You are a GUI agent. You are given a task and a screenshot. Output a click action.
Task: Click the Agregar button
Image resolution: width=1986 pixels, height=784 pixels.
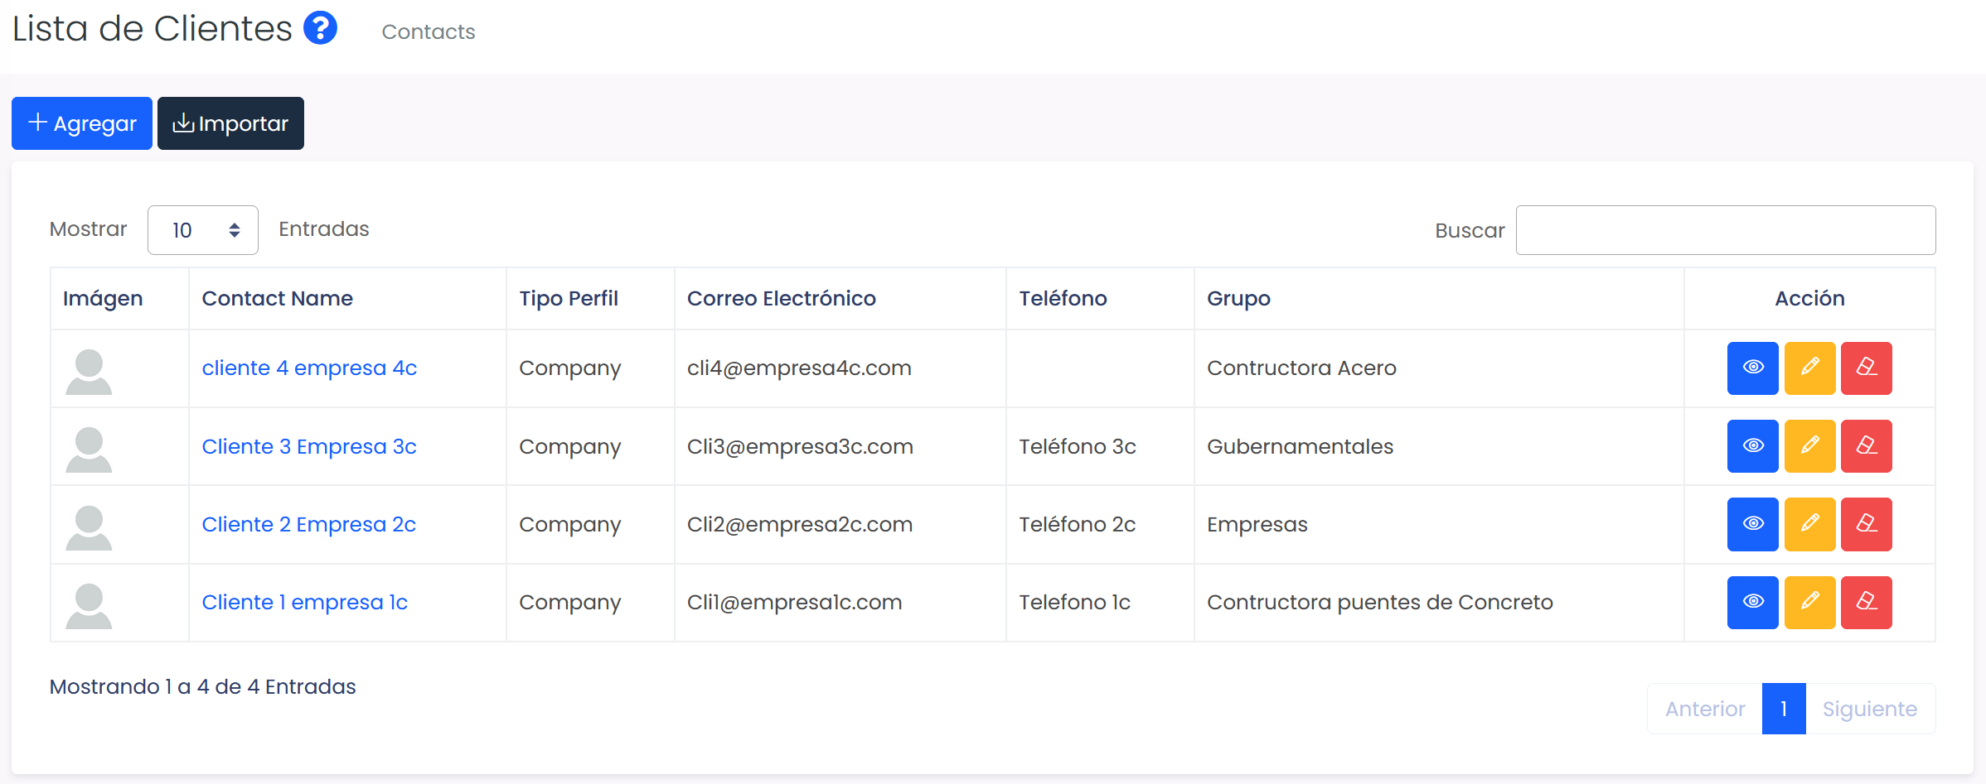pos(82,123)
